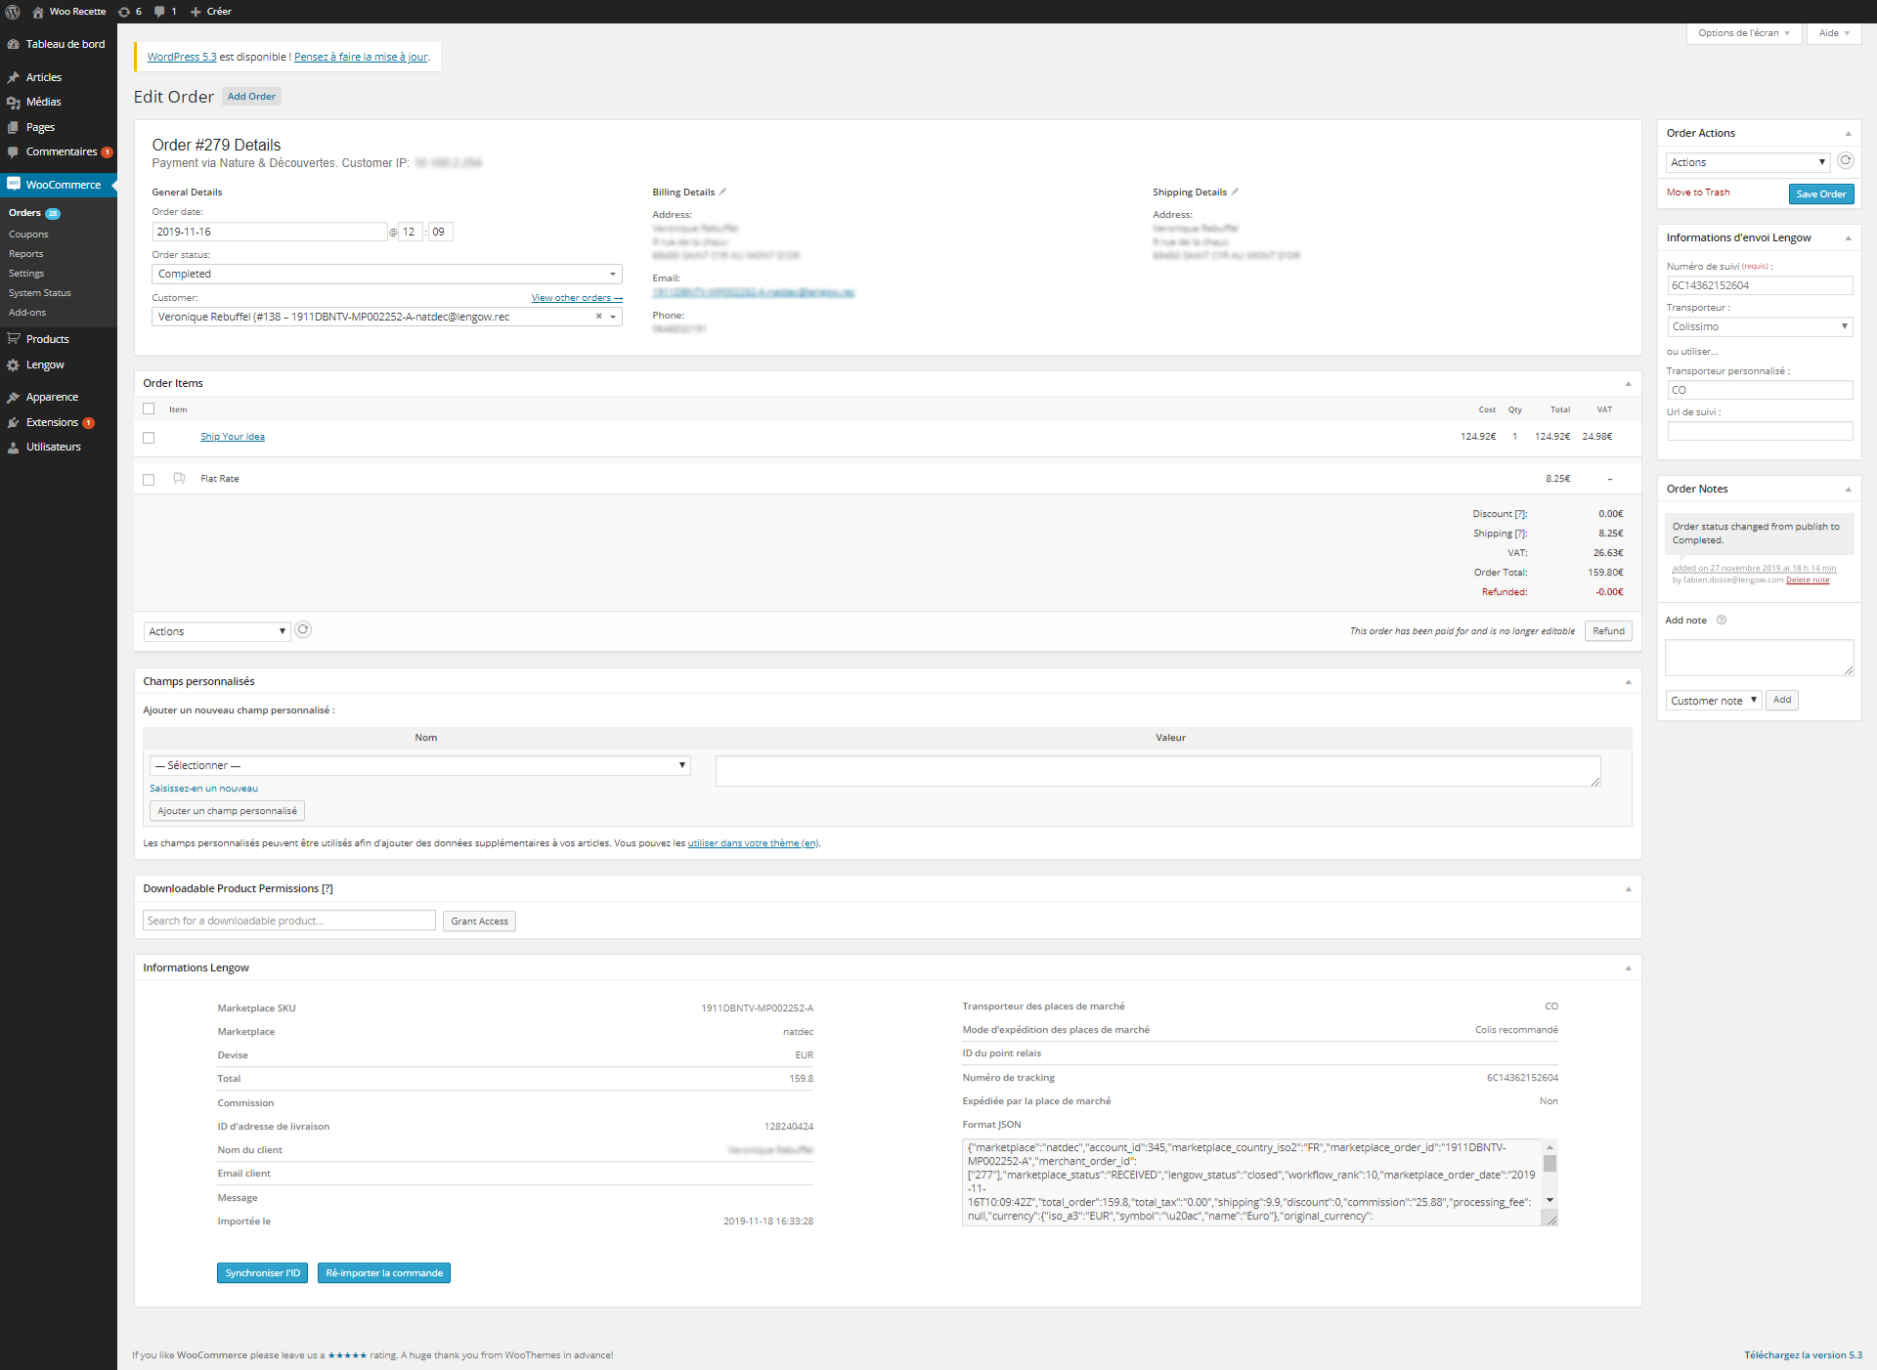Go to Coupons in the WooCommerce submenu
Screen dimensions: 1877x1370
28,235
